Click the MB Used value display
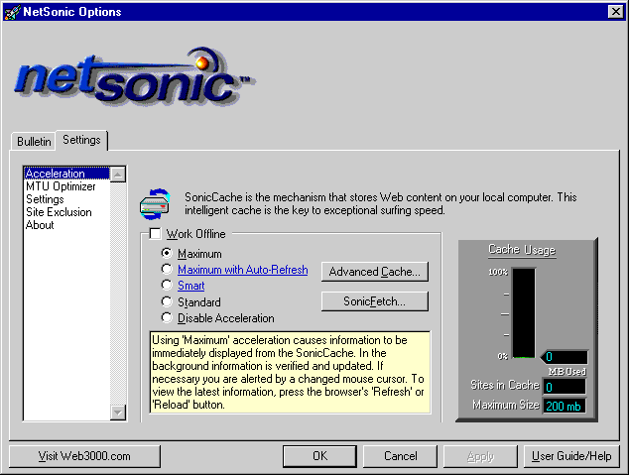629x475 pixels. [565, 356]
